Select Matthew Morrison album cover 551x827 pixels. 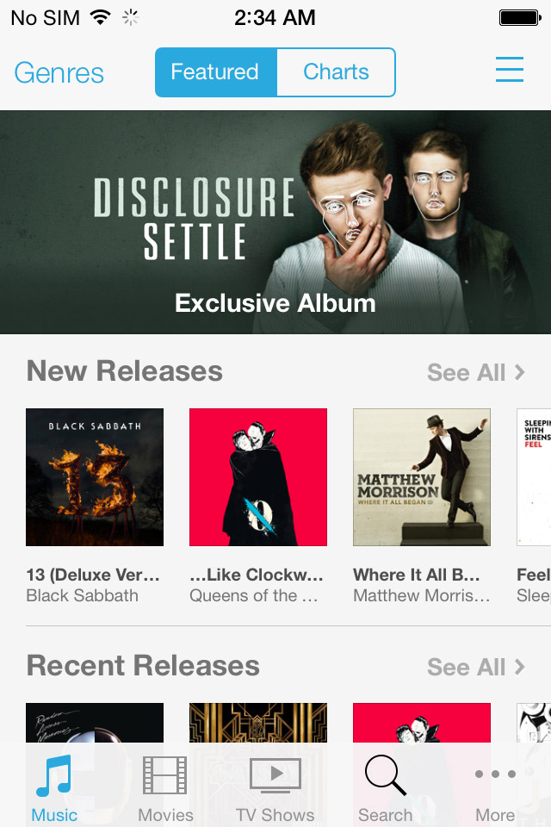pyautogui.click(x=422, y=476)
